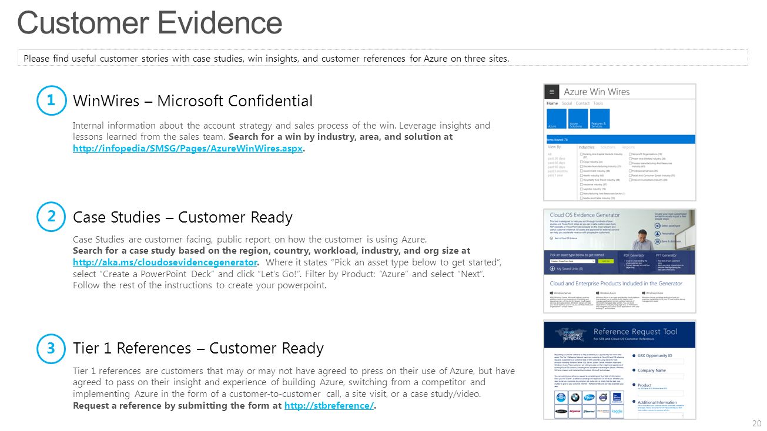Open the Home tab in Win Wires
Image resolution: width=767 pixels, height=431 pixels.
(552, 103)
